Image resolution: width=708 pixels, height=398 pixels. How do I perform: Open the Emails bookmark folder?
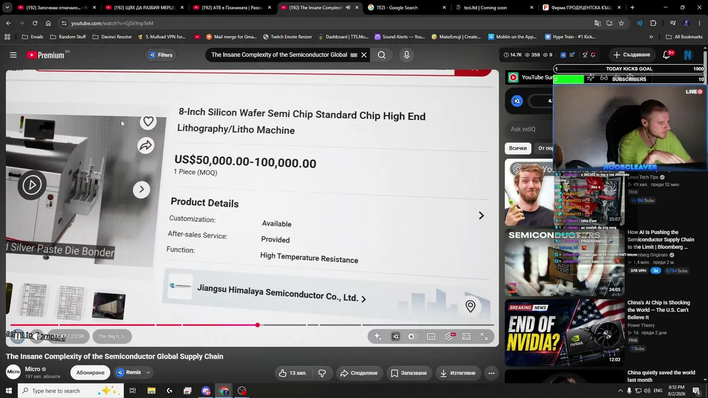[x=33, y=37]
